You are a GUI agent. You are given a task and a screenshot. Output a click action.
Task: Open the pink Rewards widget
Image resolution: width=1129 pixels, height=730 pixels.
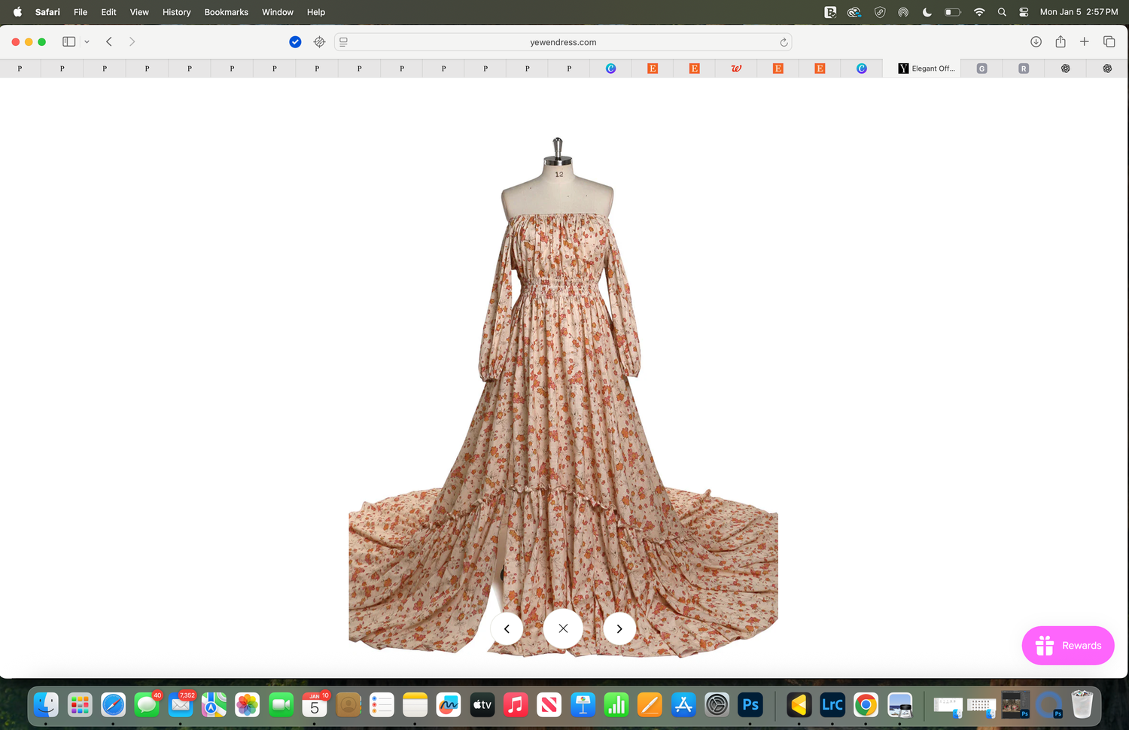pos(1068,645)
